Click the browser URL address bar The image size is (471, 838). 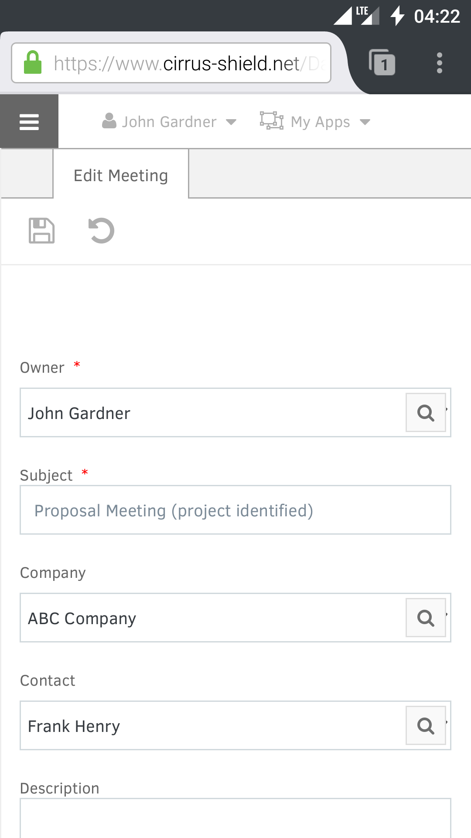tap(188, 63)
